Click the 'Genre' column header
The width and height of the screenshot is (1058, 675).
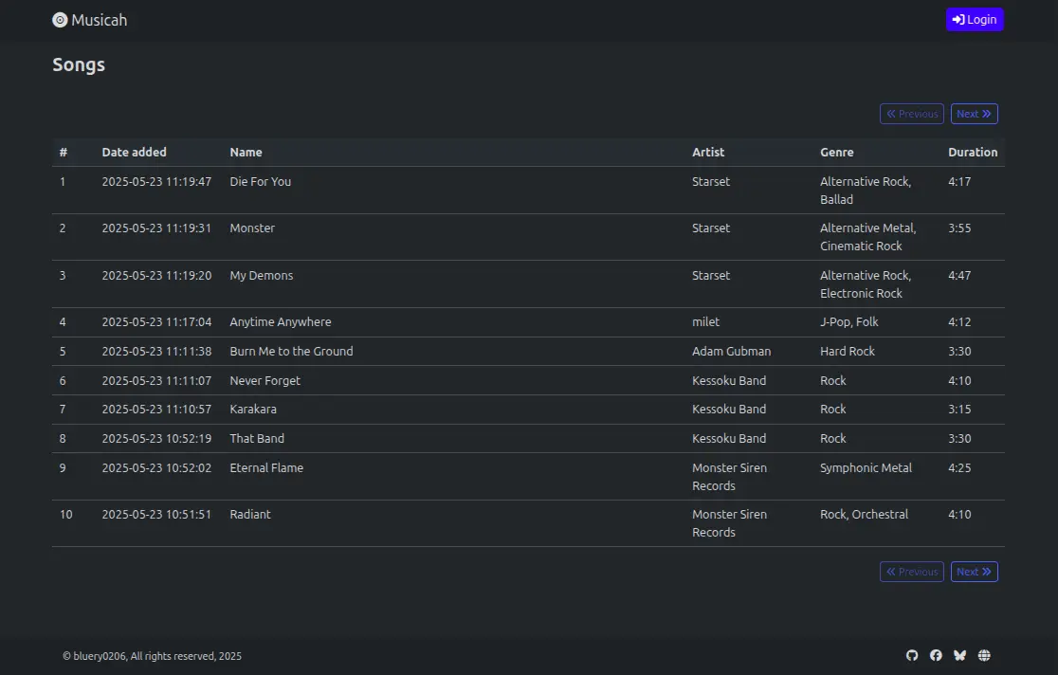836,152
